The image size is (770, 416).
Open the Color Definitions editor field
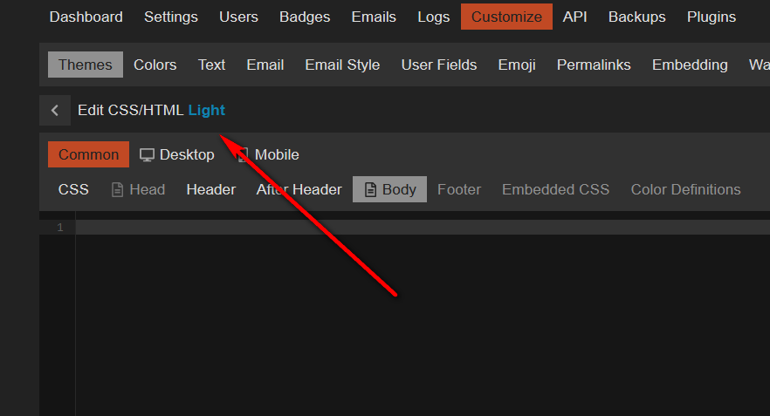[x=685, y=189]
